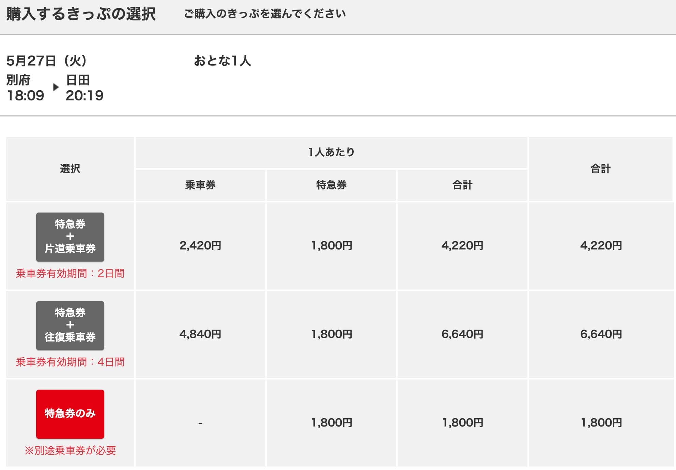676x470 pixels.
Task: Click 4,840円 round-trip fare cell
Action: (x=200, y=334)
